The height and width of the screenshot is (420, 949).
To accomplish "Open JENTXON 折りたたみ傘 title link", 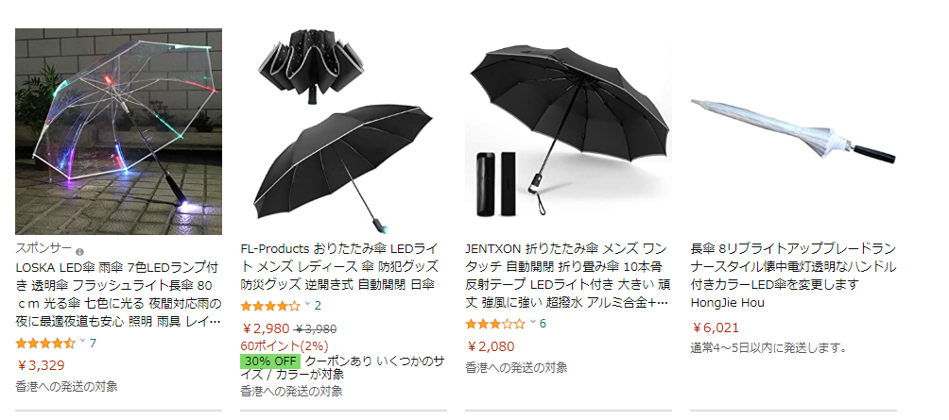I will pos(567,275).
